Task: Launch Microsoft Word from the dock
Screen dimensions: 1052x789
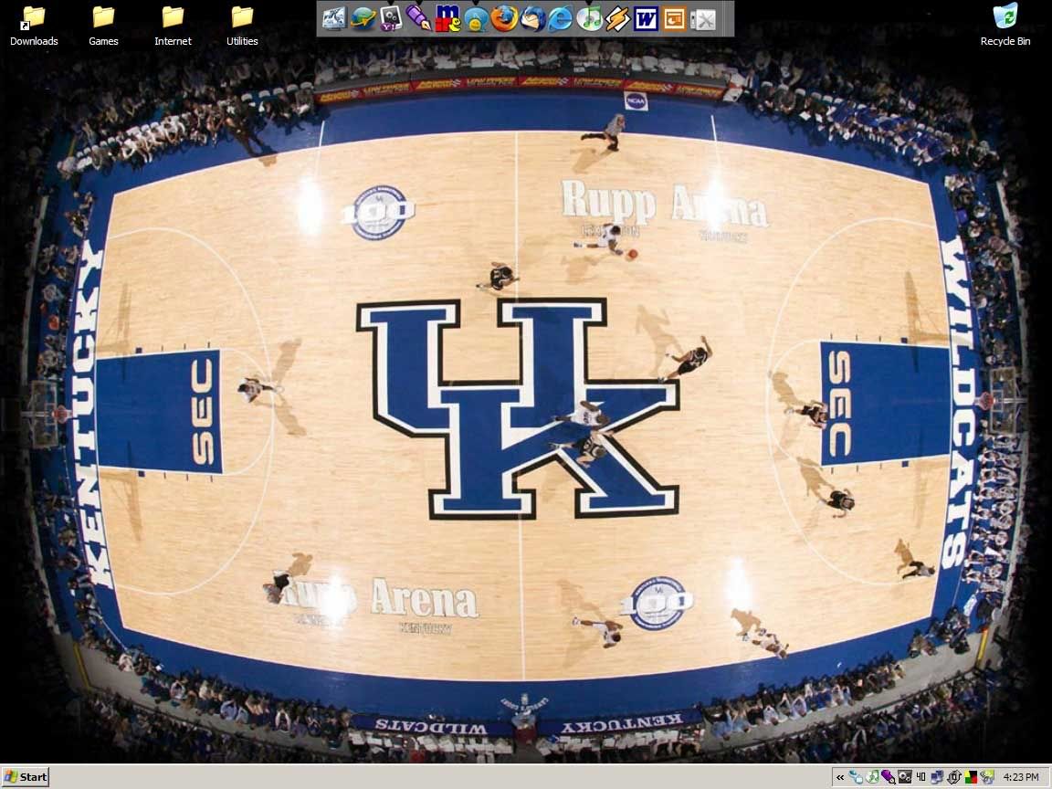Action: [646, 18]
